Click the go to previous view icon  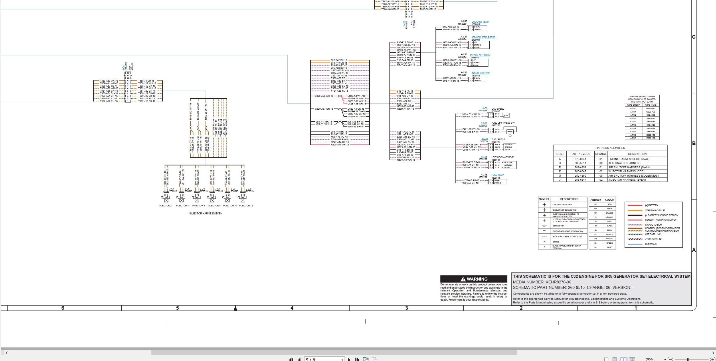click(x=366, y=359)
